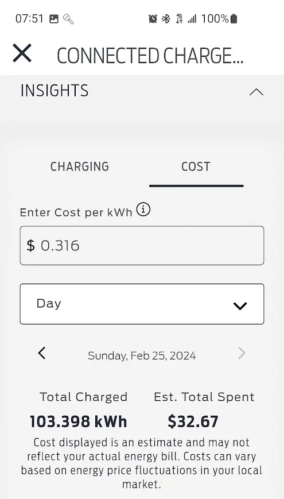Tap the signal strength bars icon
The image size is (284, 499).
pyautogui.click(x=192, y=19)
